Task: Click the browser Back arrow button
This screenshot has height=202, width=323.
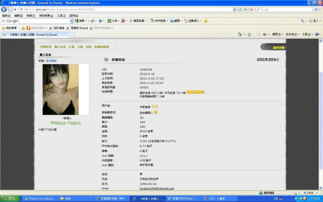Action: [4, 9]
